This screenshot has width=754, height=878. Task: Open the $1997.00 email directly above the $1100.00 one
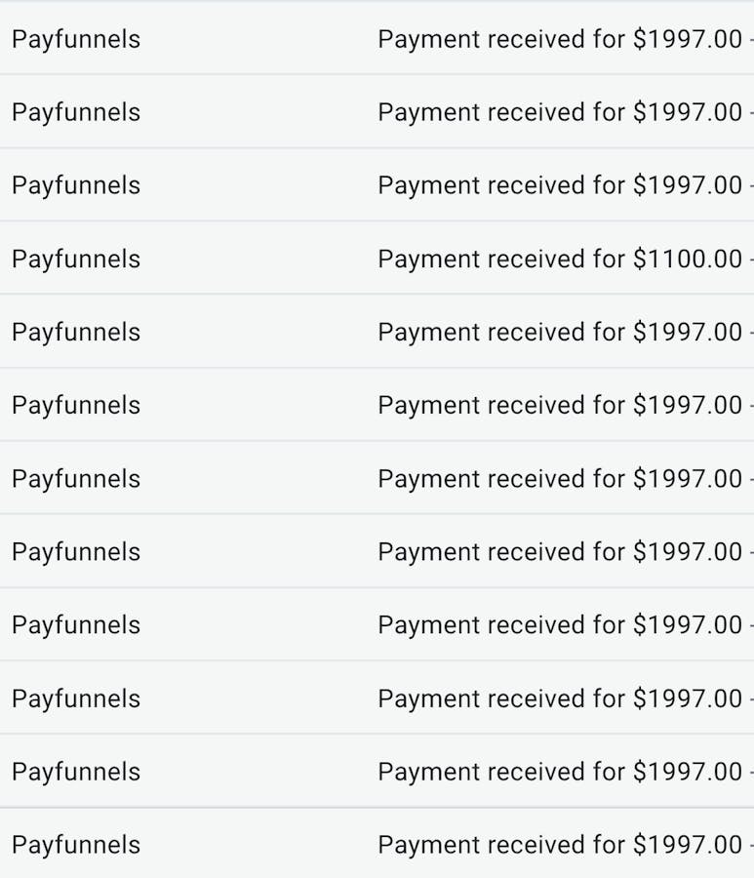(560, 185)
